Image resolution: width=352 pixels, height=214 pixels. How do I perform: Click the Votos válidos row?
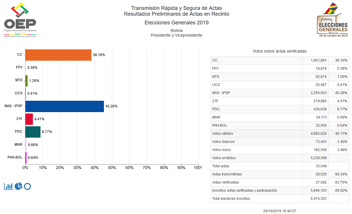click(280, 134)
